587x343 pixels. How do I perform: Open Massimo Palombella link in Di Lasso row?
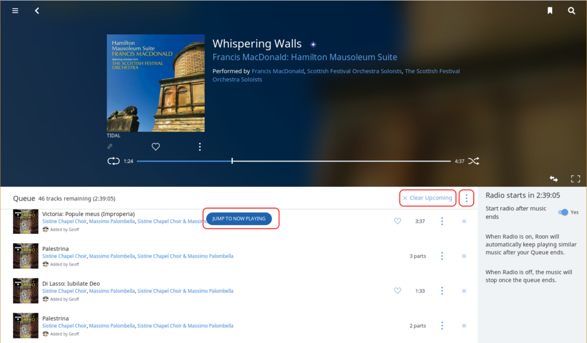point(112,291)
